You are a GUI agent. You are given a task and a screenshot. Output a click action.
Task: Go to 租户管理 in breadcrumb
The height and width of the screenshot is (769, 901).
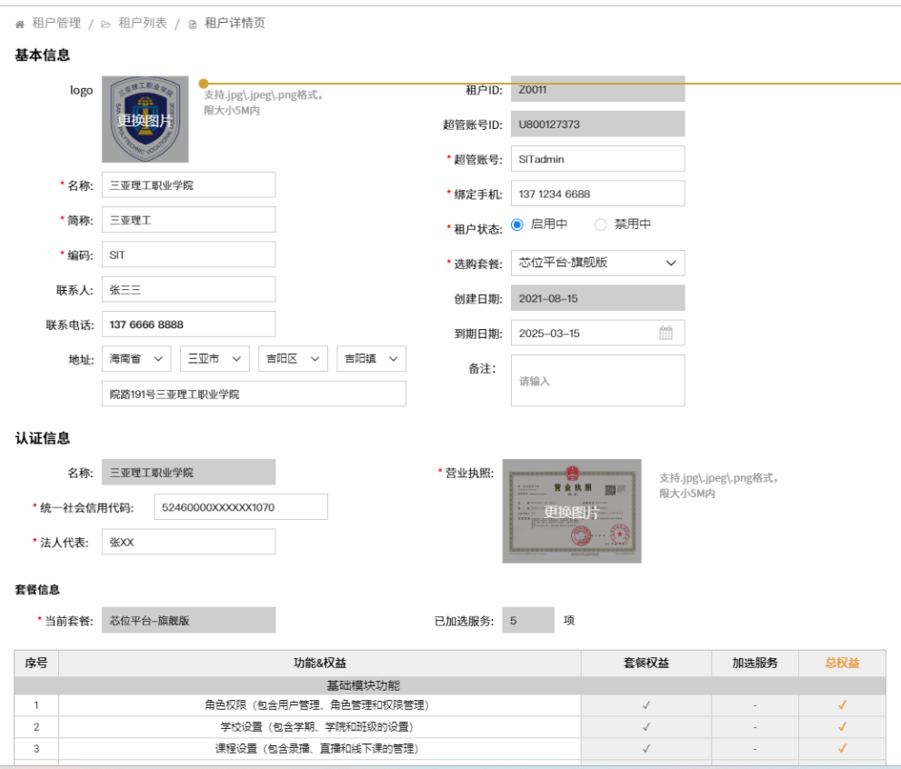click(56, 24)
